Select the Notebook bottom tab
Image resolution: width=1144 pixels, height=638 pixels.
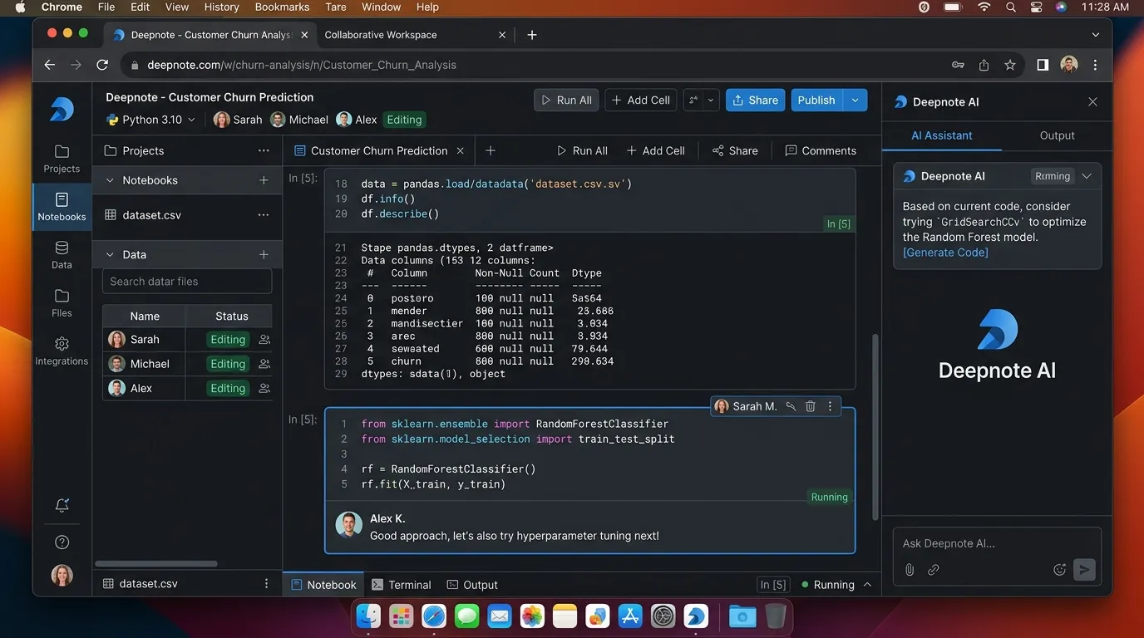pos(323,585)
